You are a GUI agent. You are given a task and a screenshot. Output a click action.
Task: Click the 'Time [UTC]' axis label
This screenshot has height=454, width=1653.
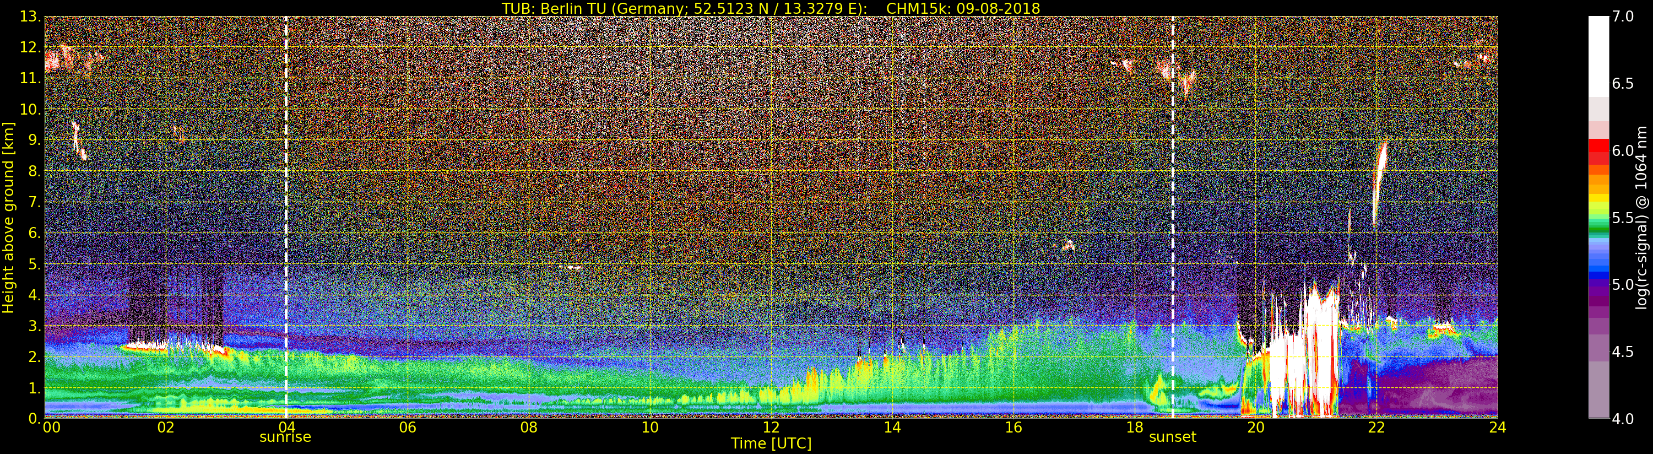pyautogui.click(x=771, y=444)
